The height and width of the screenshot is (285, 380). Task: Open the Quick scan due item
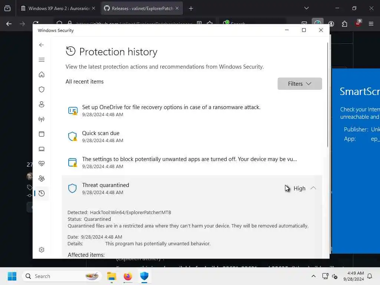[192, 137]
